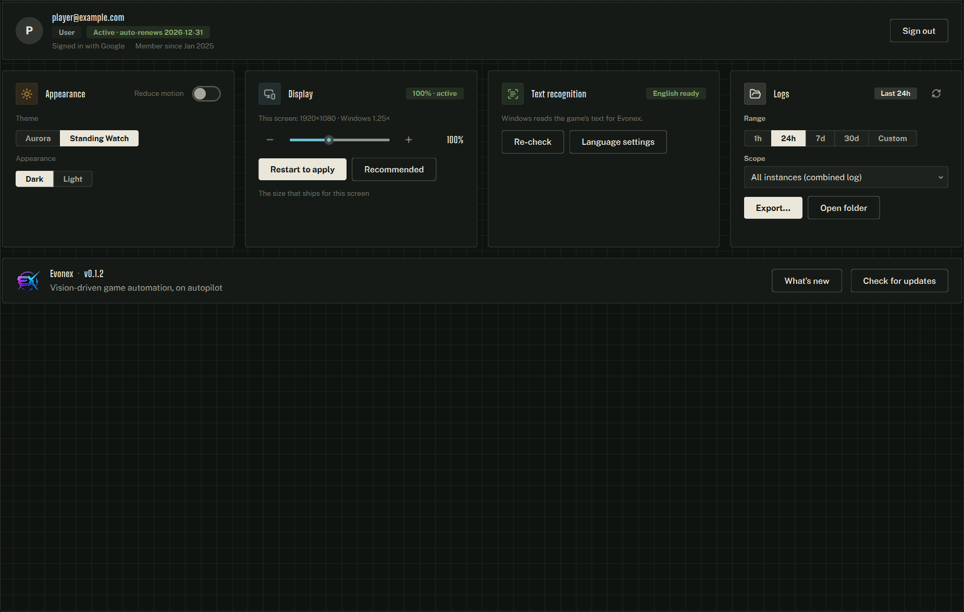Viewport: 964px width, 612px height.
Task: Click the player@example.com email text
Action: point(88,18)
